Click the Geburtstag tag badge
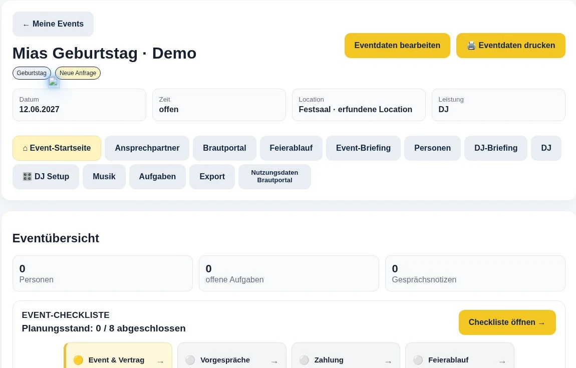Screen dimensions: 576x368 pyautogui.click(x=32, y=73)
